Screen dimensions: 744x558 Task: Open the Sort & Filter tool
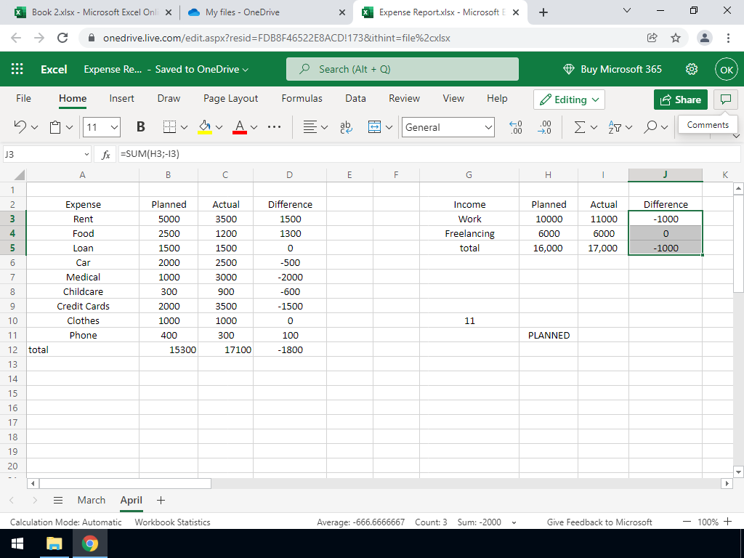pyautogui.click(x=615, y=127)
